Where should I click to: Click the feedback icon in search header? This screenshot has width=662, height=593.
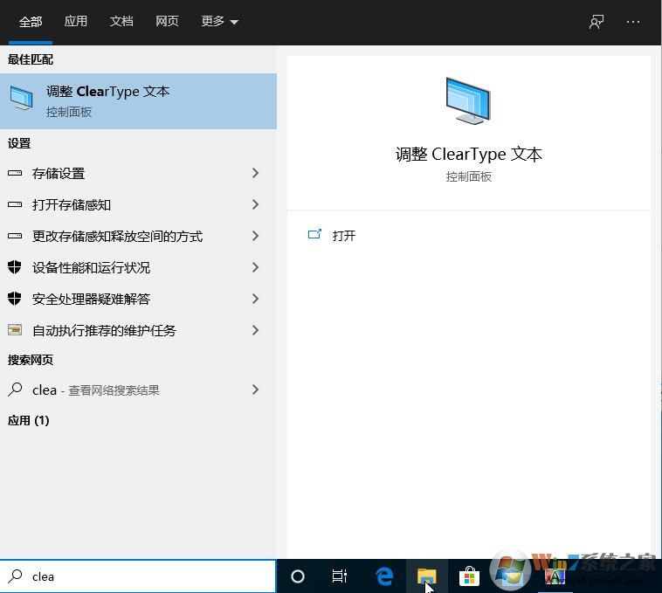(596, 22)
